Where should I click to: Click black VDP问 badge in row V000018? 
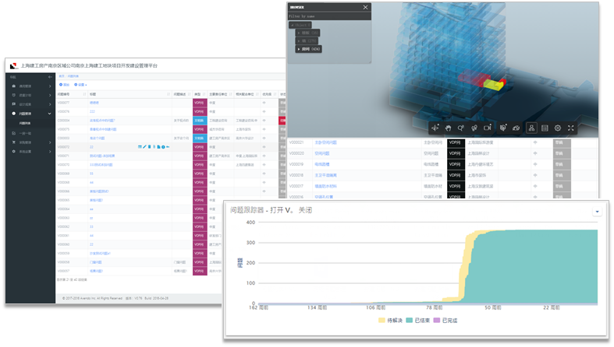click(x=456, y=176)
